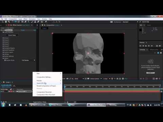Select the Clone Stamp tool
Viewport: 163px width, 122px height.
coord(35,22)
